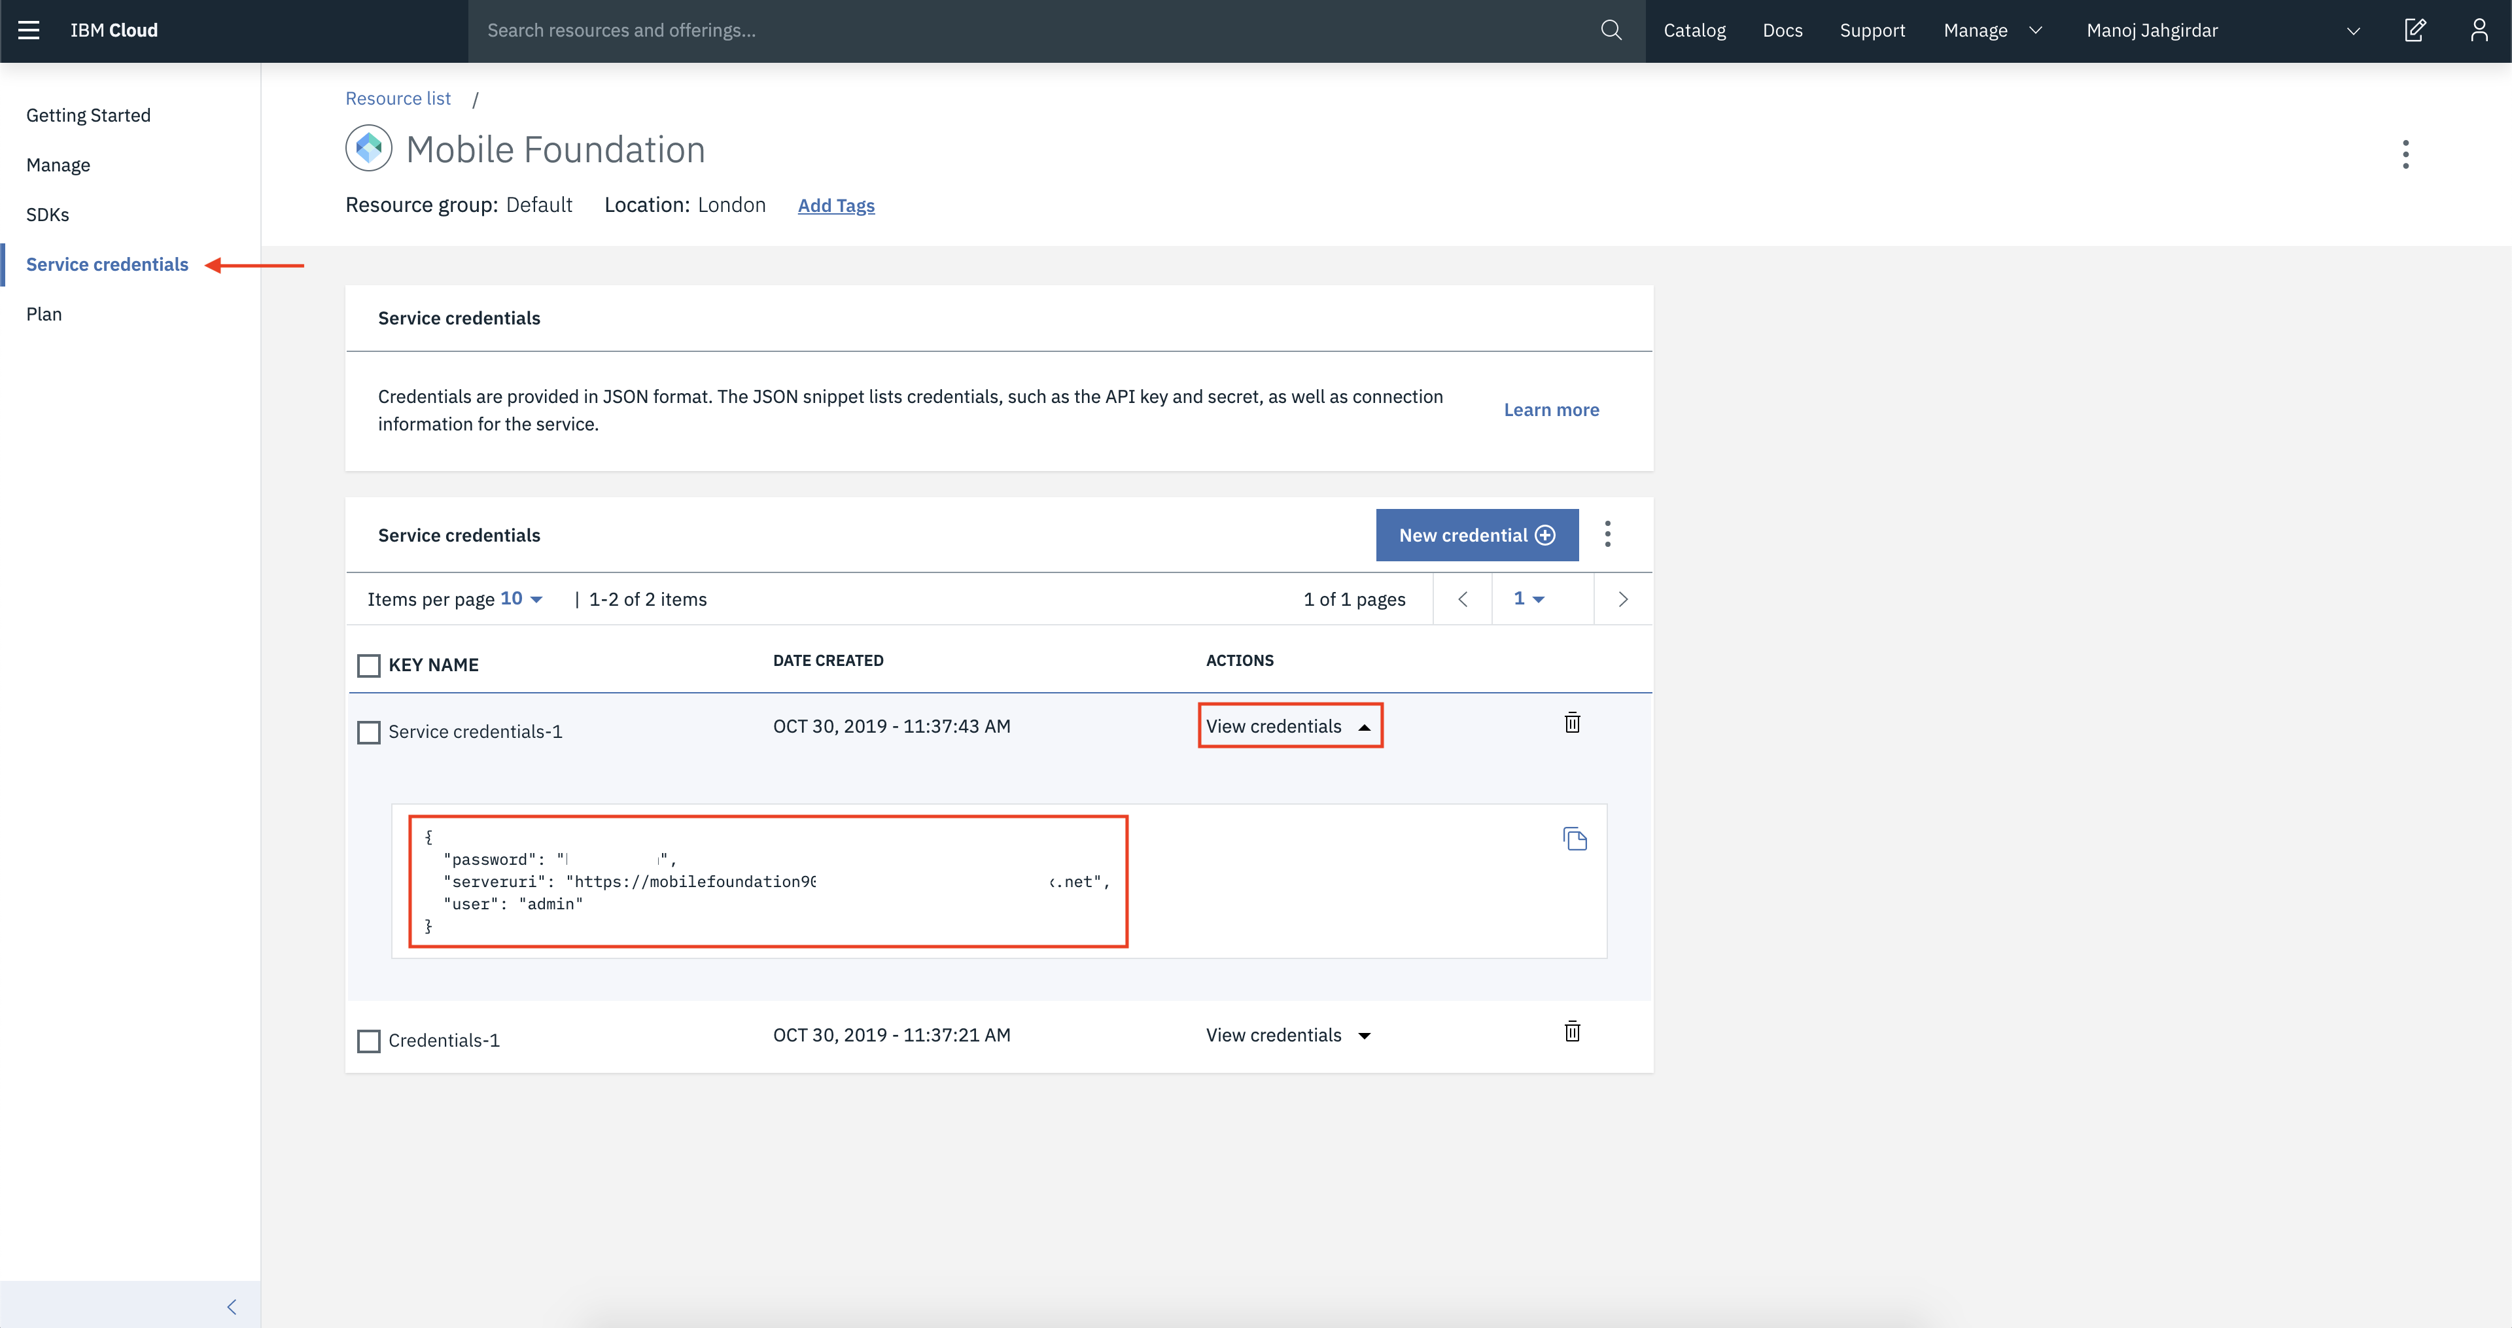
Task: Click the IBM Cloud hamburger menu icon
Action: pyautogui.click(x=30, y=30)
